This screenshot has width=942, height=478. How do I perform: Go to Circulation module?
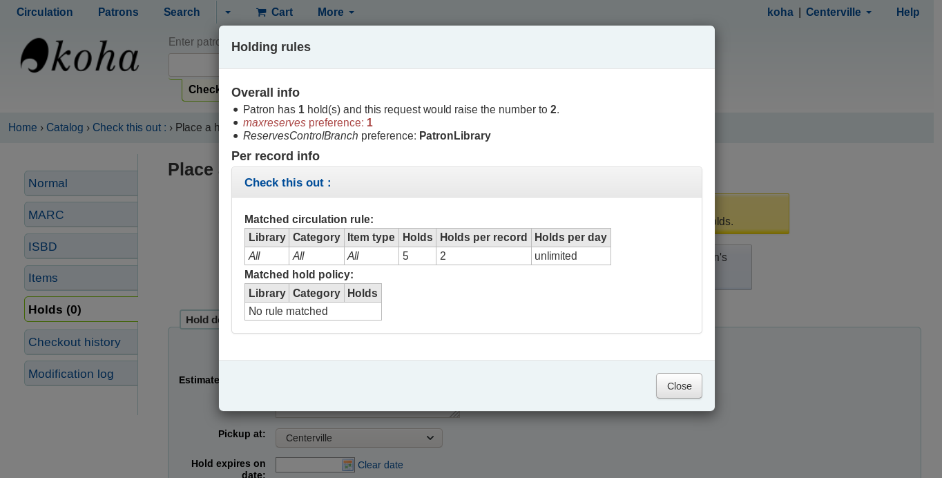point(44,12)
